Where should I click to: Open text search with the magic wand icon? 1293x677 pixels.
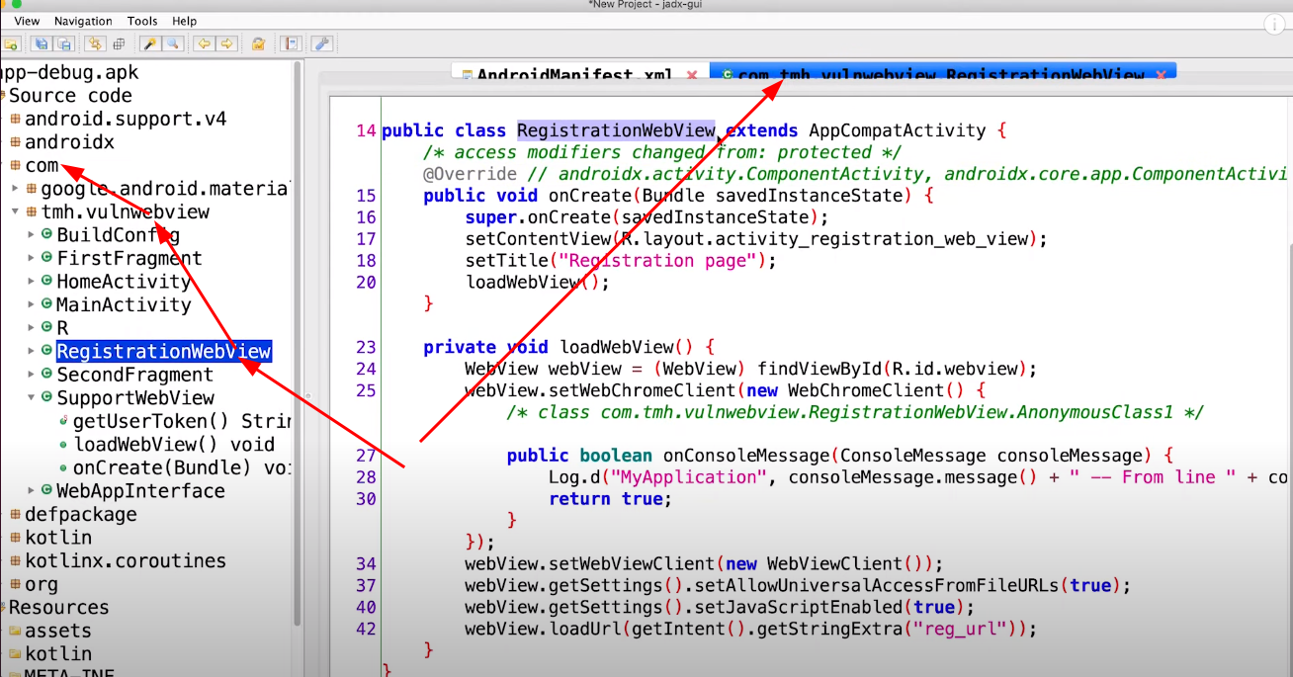(x=147, y=43)
